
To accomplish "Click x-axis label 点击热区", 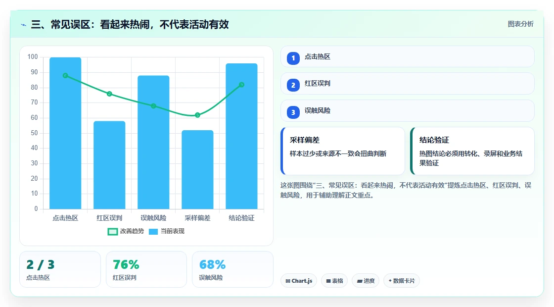I will 65,218.
